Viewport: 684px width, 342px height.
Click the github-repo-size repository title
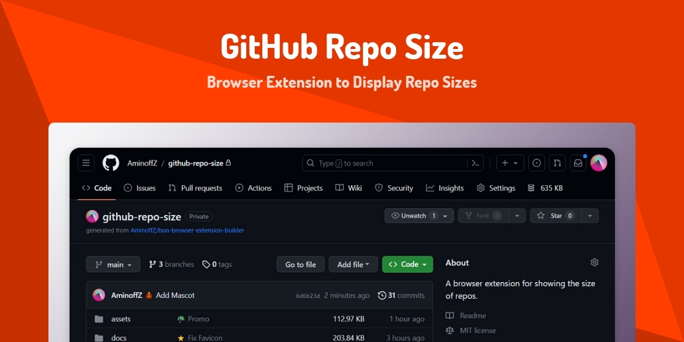coord(142,216)
